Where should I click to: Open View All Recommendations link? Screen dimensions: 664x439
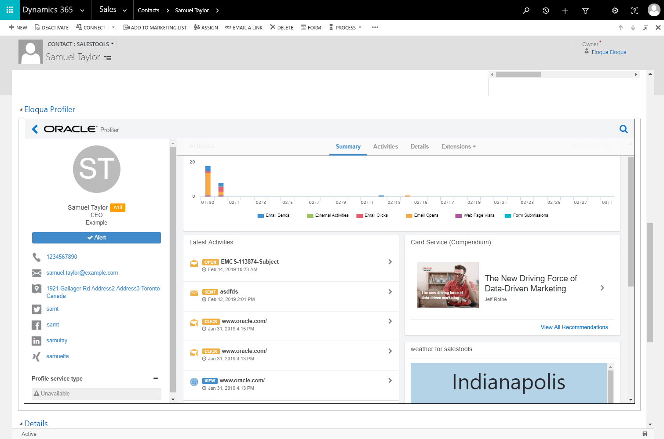574,327
